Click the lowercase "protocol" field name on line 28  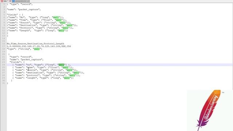pos(33,75)
